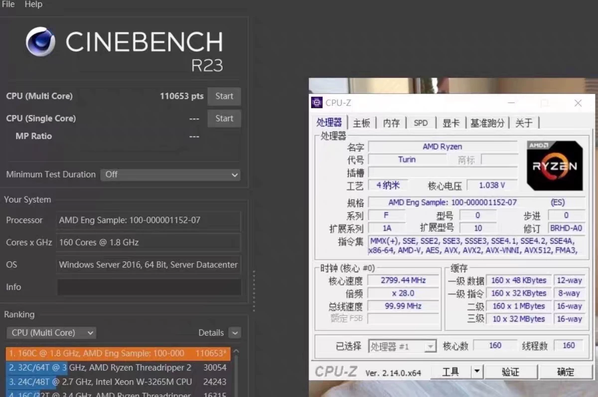Viewport: 598px width, 397px height.
Task: Expand the ranking Details arrow button
Action: pos(235,333)
